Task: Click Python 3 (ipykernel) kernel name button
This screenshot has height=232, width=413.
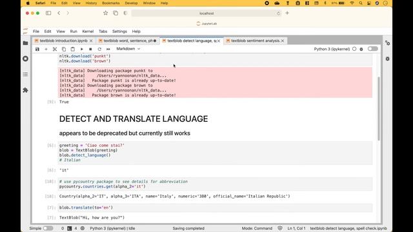Action: [x=332, y=49]
